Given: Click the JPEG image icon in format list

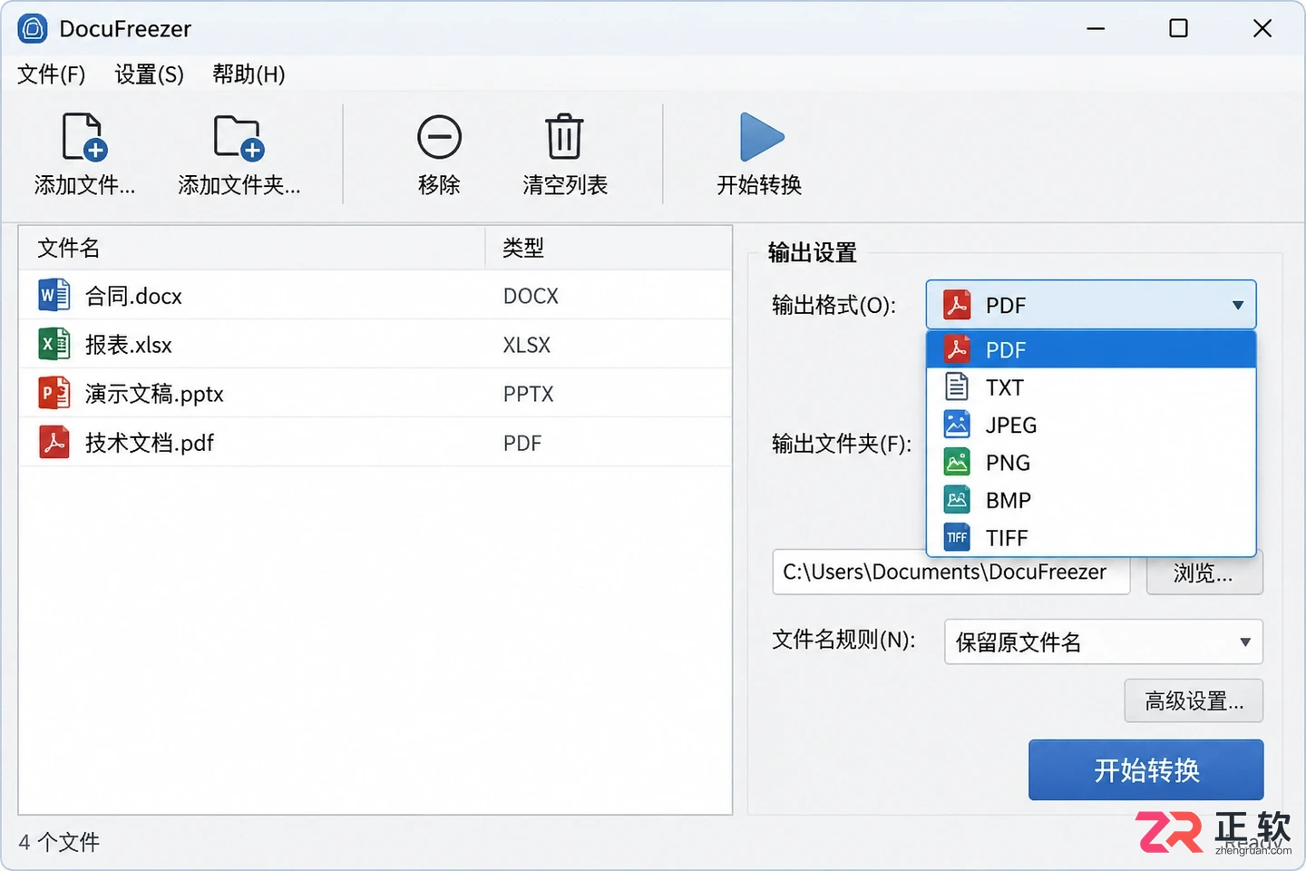Looking at the screenshot, I should pos(957,425).
